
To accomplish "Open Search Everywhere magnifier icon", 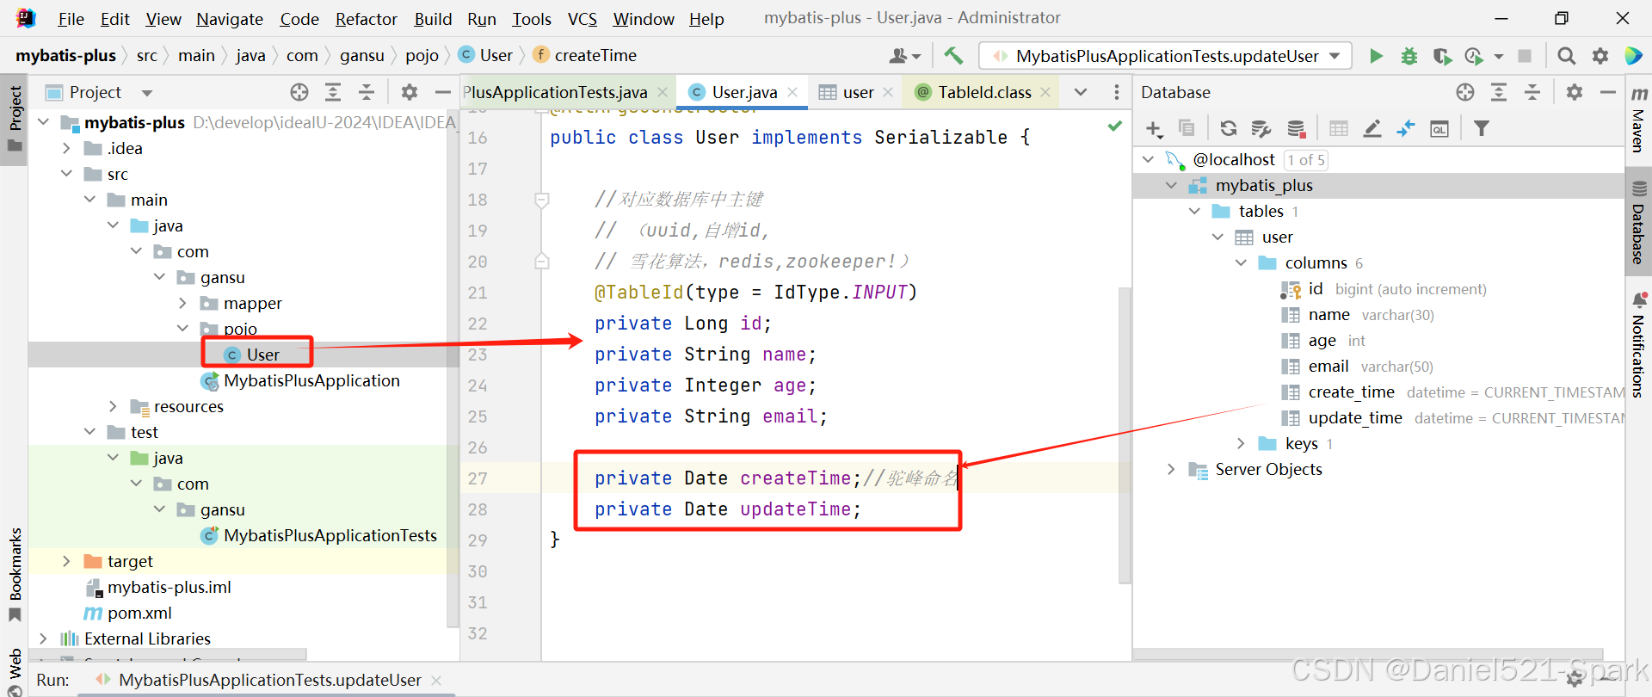I will (x=1567, y=56).
